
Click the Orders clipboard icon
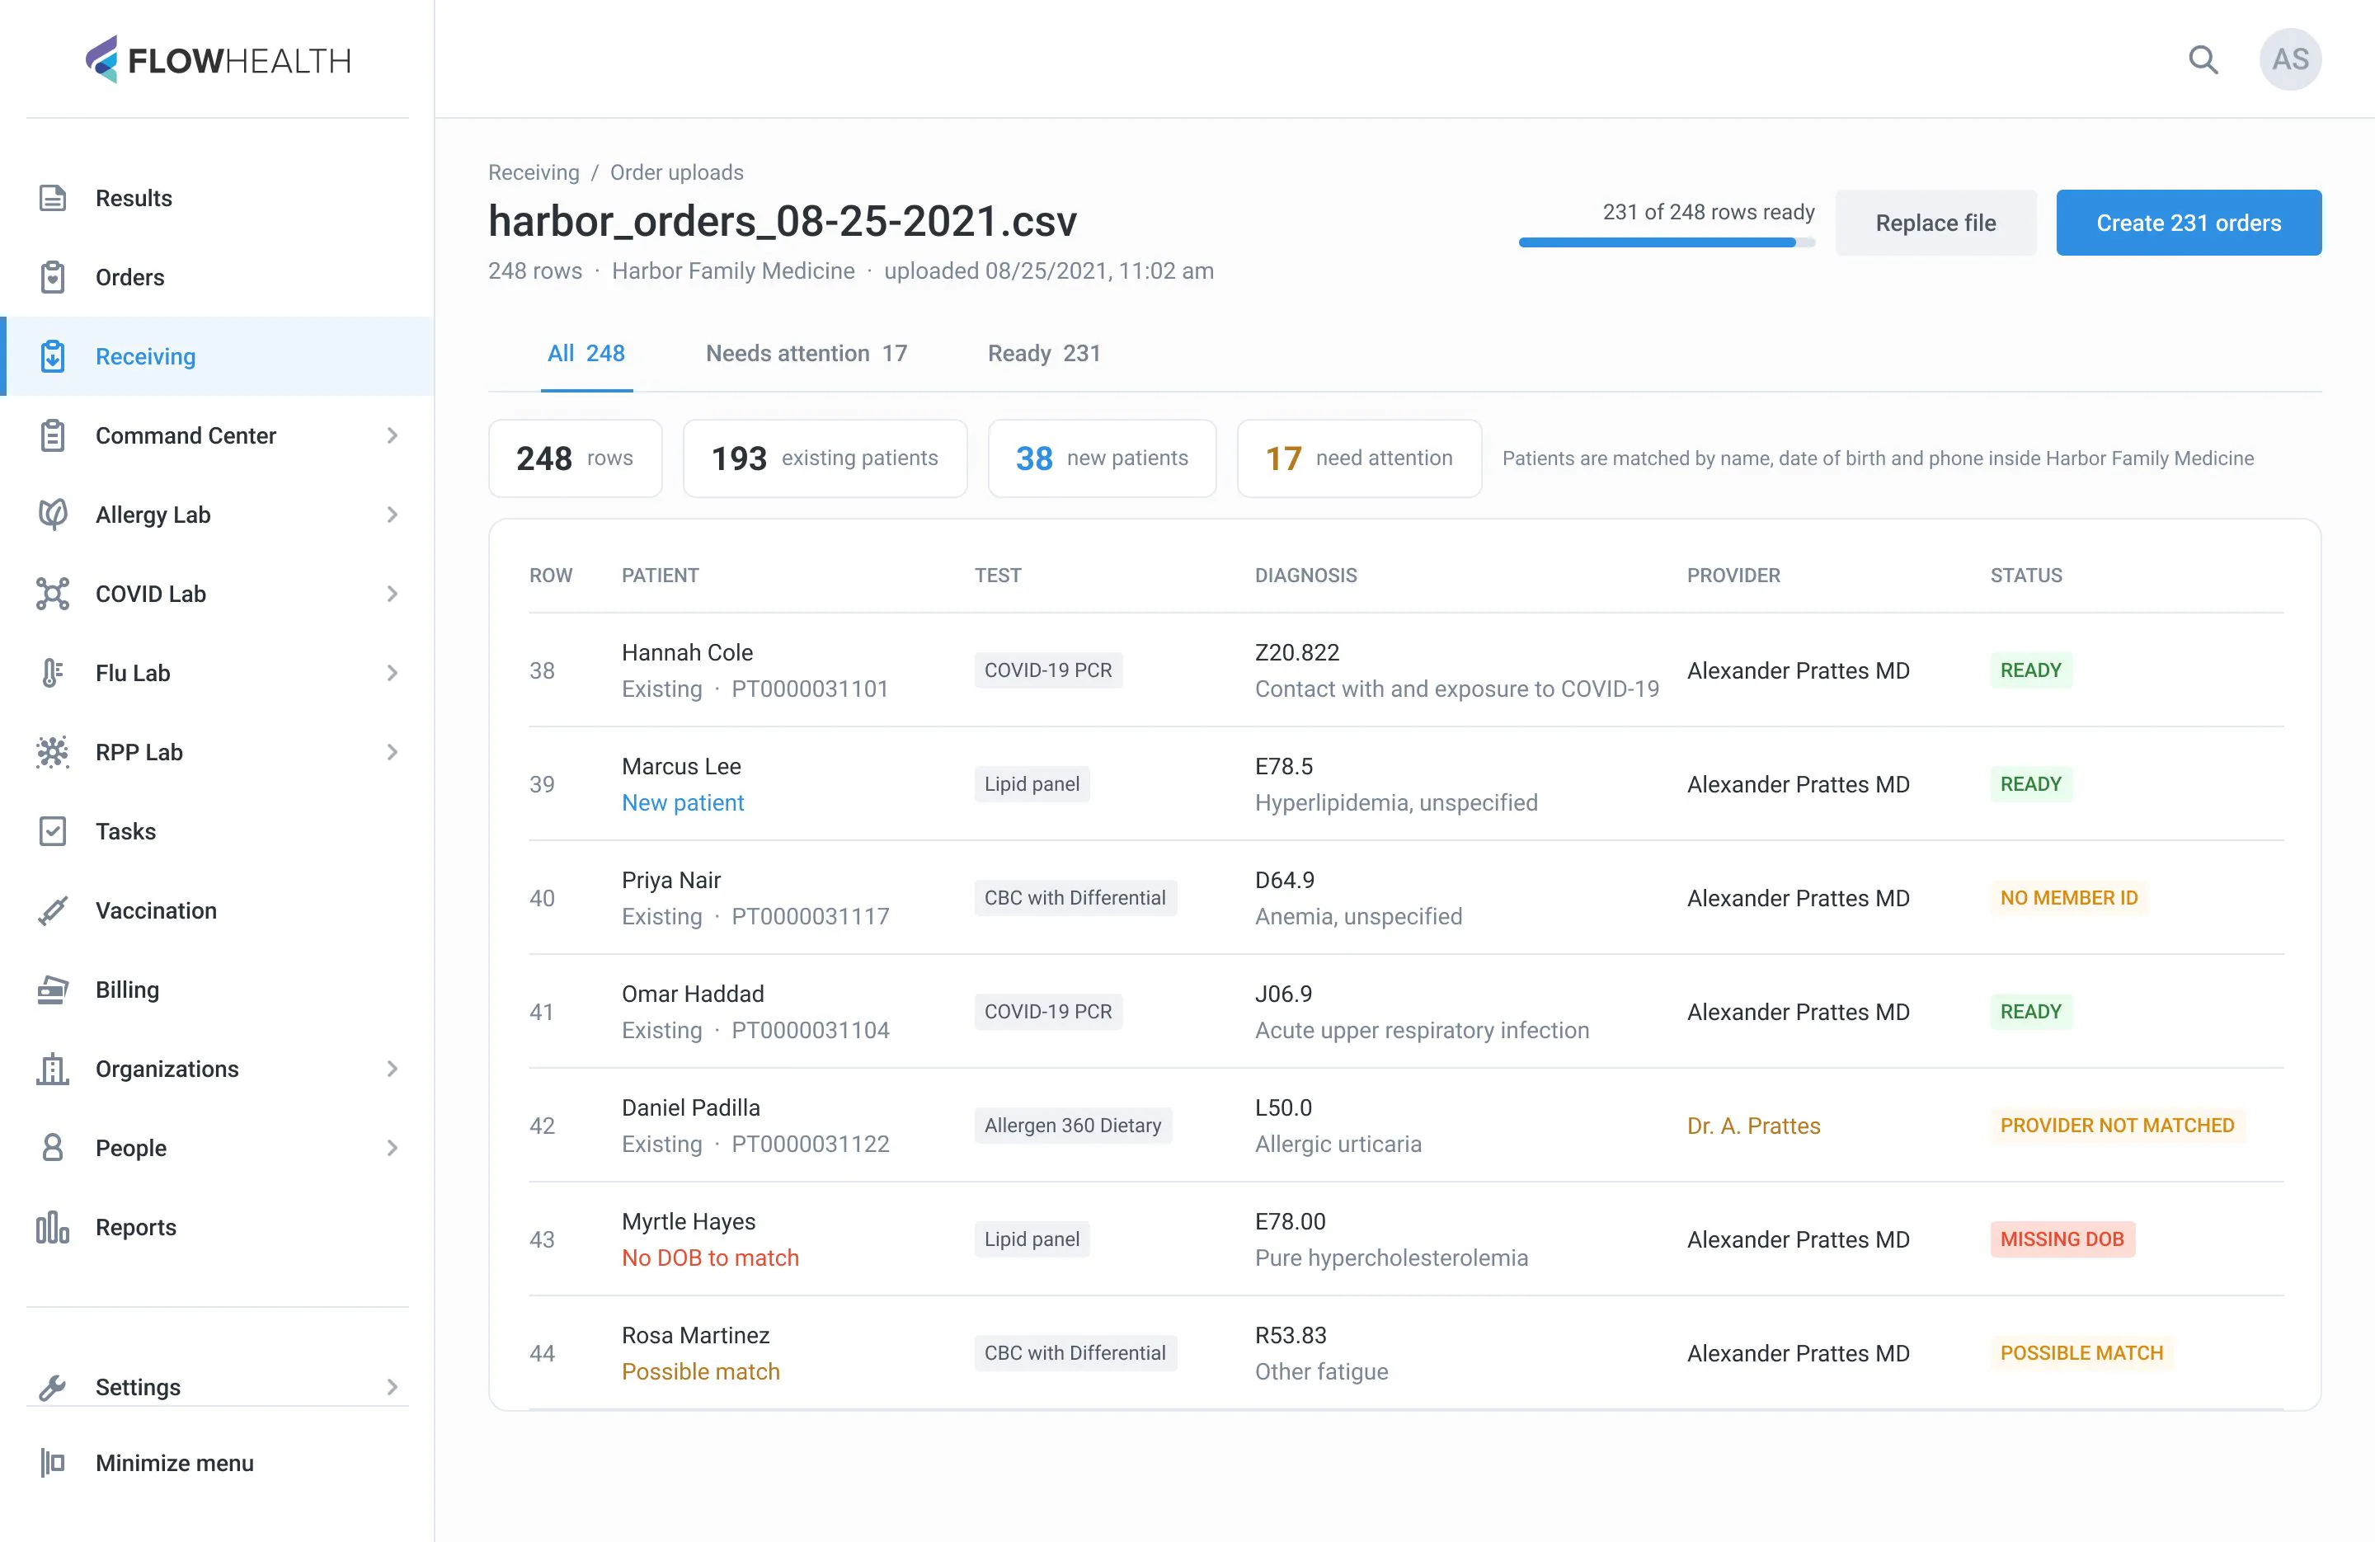[x=53, y=276]
